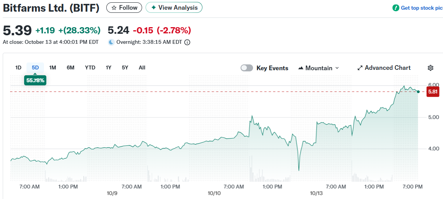443x199 pixels.
Task: Show the YTD chart range
Action: coord(90,67)
